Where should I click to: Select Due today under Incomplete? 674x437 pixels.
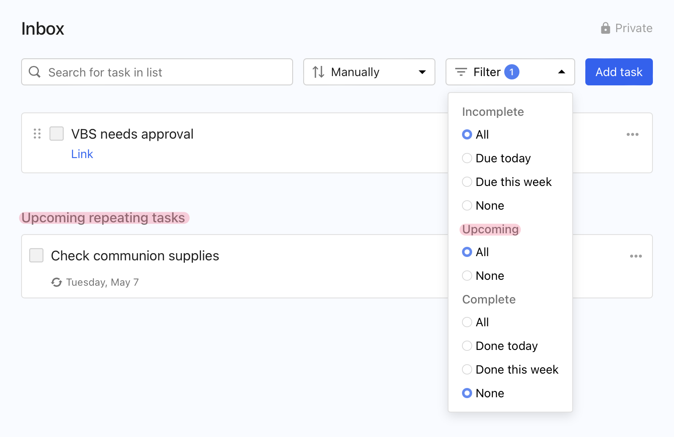467,158
